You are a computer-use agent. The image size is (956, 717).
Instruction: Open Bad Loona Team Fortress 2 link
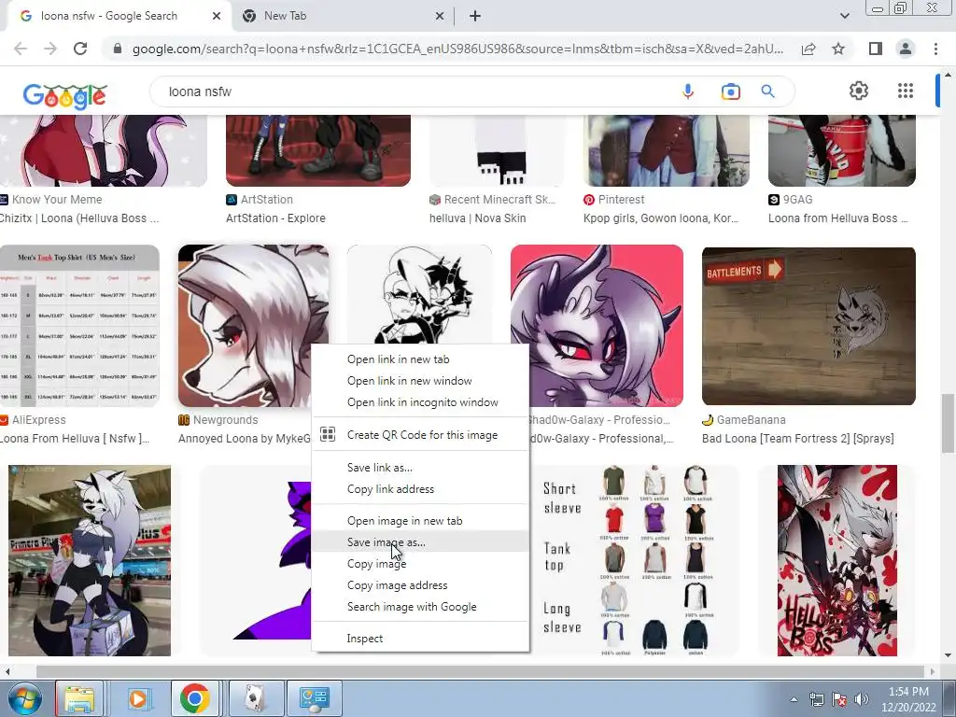tap(797, 439)
